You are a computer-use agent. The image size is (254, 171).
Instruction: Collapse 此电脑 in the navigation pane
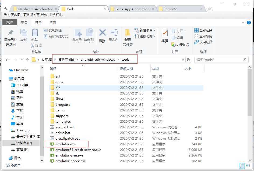[x=7, y=78]
